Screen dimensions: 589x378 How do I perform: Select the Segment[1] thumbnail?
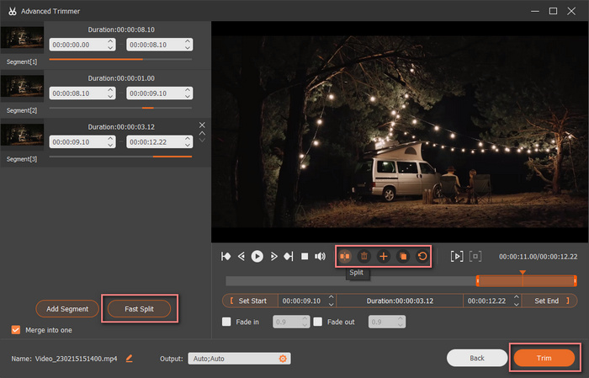click(22, 38)
